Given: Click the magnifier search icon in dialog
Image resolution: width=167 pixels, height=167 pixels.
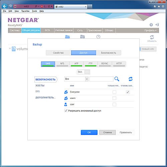Looking at the screenshot, I should pos(117,79).
